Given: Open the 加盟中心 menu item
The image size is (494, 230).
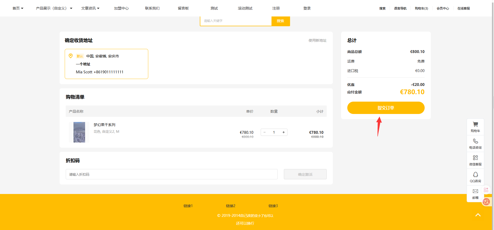Looking at the screenshot, I should click(x=121, y=8).
